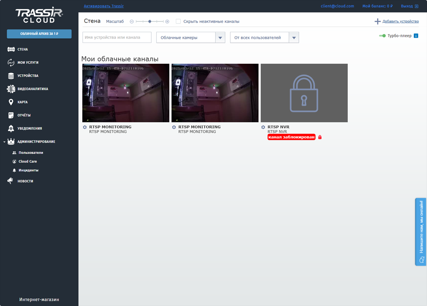Click the red lock icon near blocked label

(x=320, y=137)
